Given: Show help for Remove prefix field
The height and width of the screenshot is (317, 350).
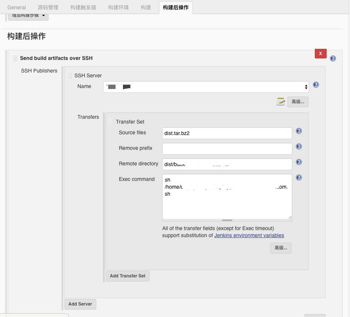Looking at the screenshot, I should [x=299, y=146].
